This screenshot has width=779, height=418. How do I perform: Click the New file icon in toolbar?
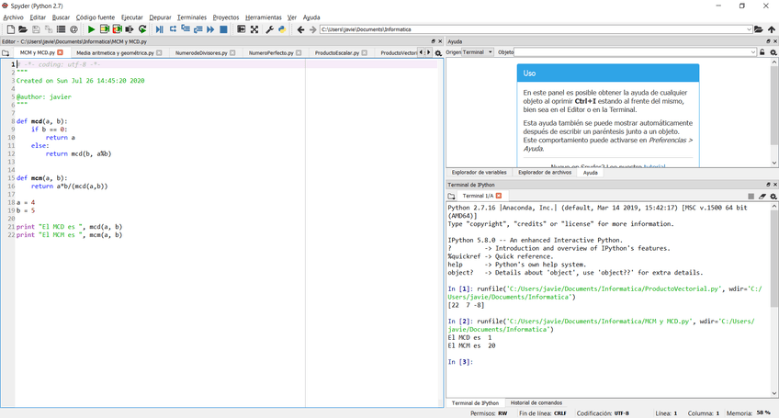point(10,29)
